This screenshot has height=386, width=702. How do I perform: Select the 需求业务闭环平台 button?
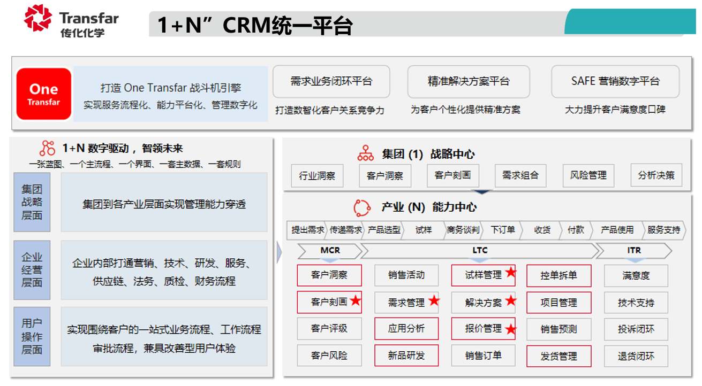tap(331, 81)
